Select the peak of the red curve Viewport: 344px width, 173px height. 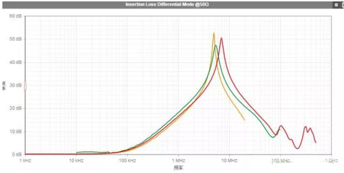click(221, 38)
